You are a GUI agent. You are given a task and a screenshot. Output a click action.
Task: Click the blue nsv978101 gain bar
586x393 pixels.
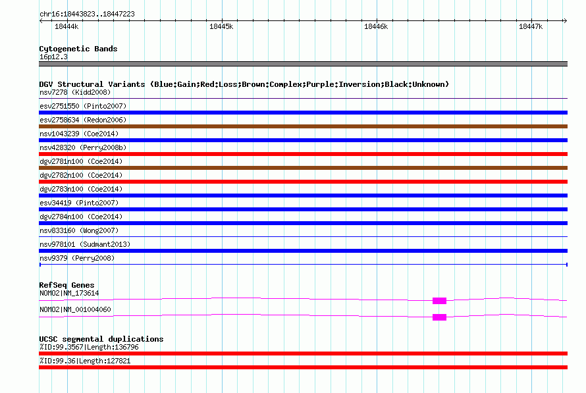303,251
